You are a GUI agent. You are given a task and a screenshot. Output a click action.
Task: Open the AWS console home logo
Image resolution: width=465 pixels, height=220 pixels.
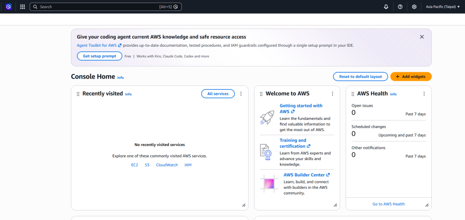coord(8,7)
